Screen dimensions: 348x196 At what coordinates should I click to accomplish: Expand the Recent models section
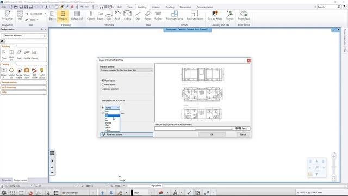[23, 82]
